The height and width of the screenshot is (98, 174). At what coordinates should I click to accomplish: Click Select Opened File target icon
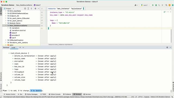(25, 8)
